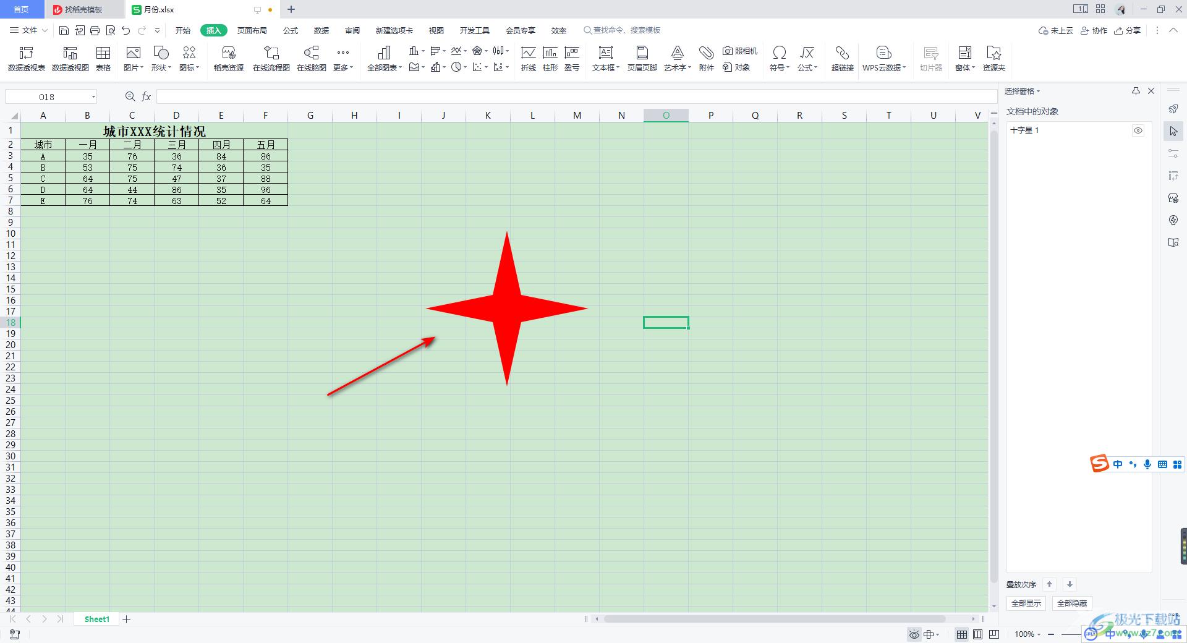Open the 视图 ribbon tab
The width and height of the screenshot is (1187, 643).
pyautogui.click(x=436, y=30)
